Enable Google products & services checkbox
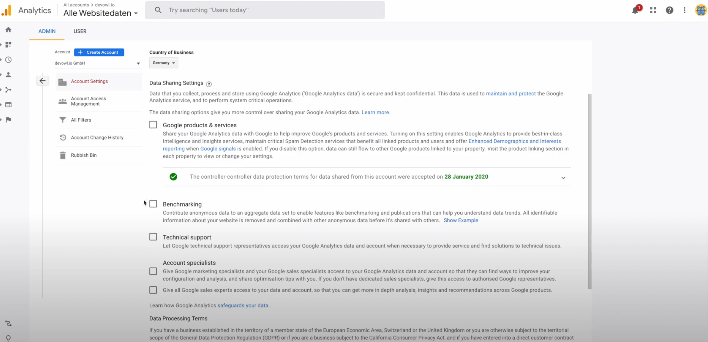 tap(153, 125)
